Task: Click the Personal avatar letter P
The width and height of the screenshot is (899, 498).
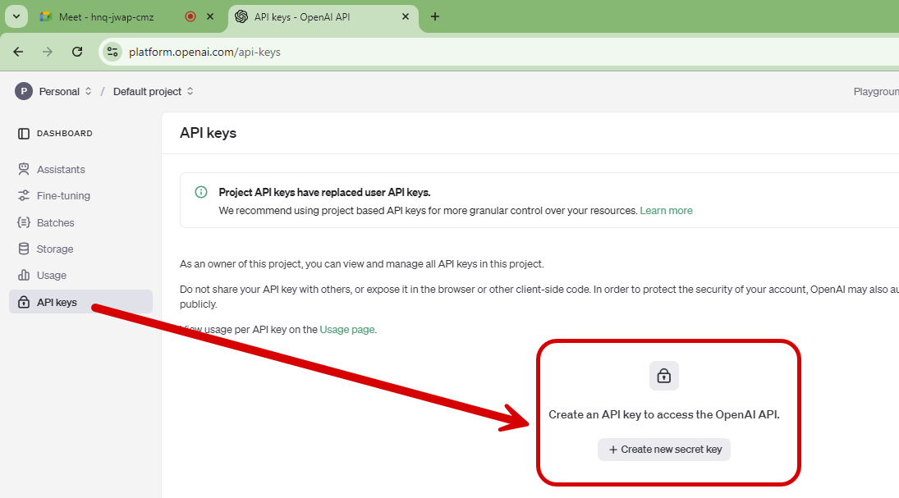Action: [x=24, y=91]
